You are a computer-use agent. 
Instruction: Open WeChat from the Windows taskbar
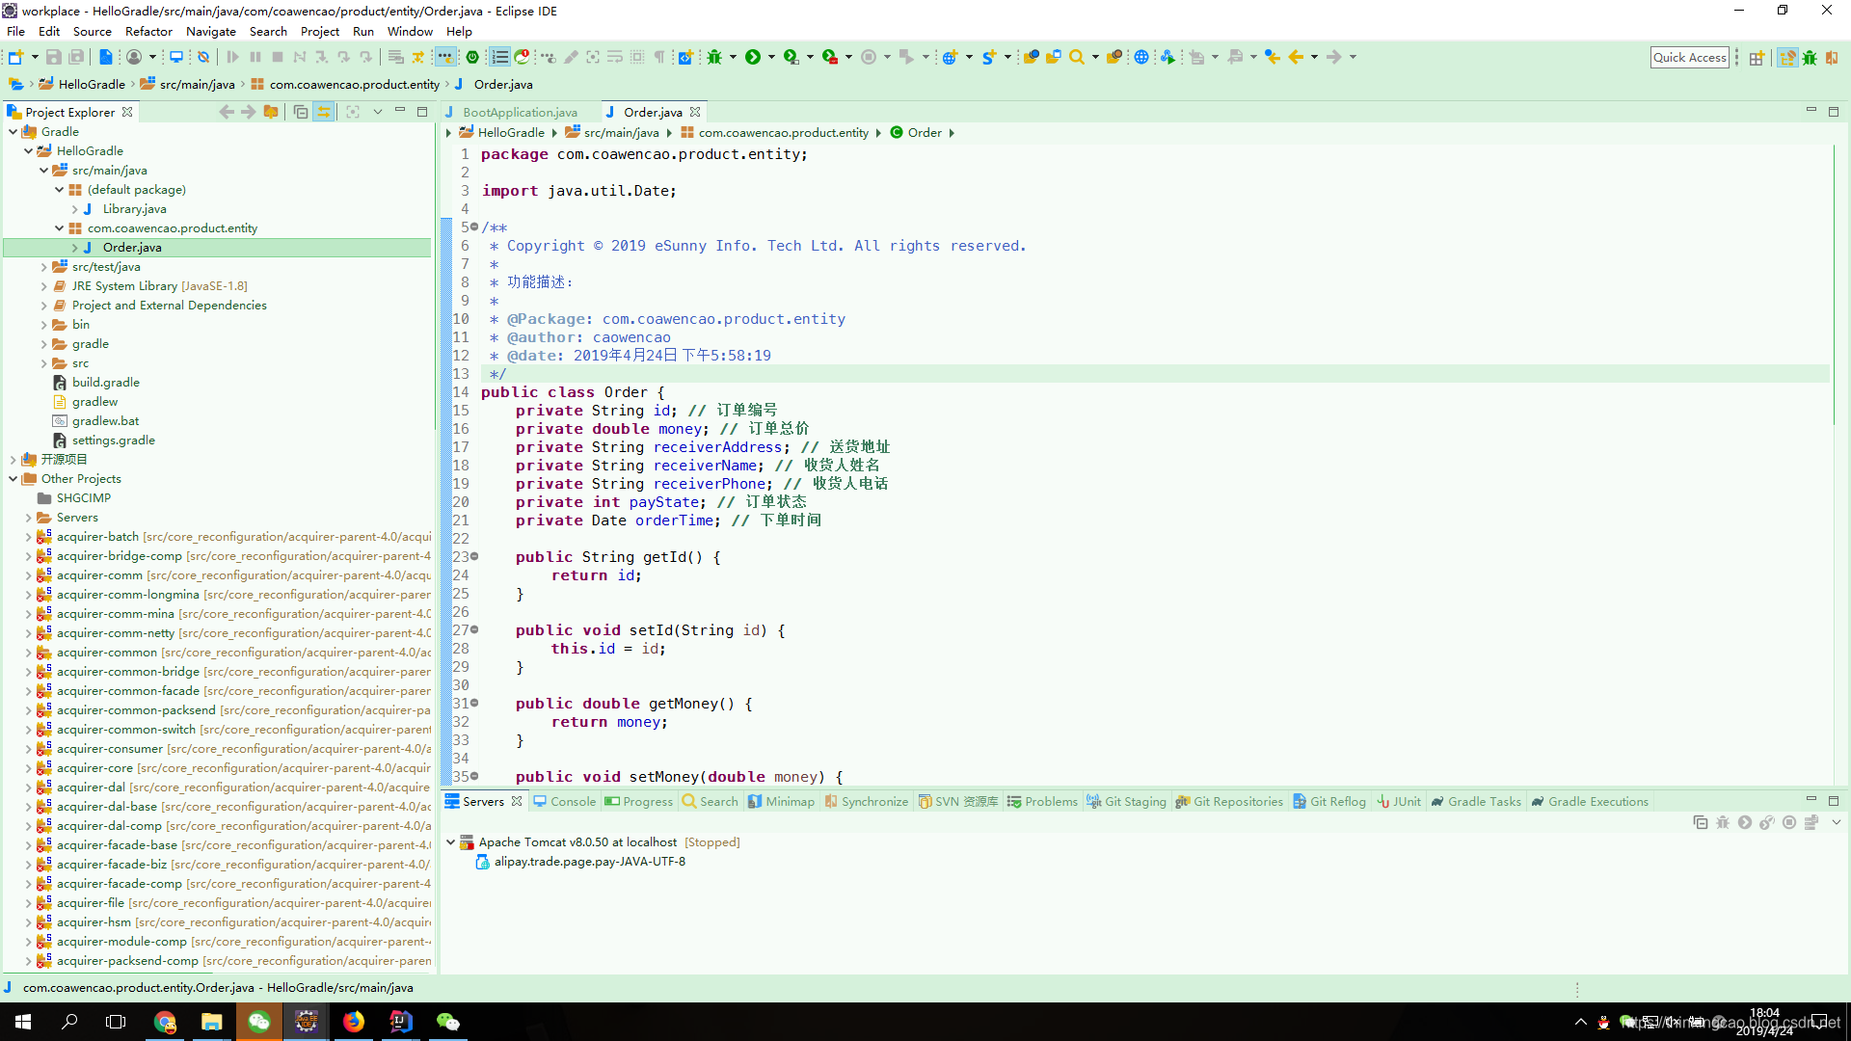(259, 1022)
